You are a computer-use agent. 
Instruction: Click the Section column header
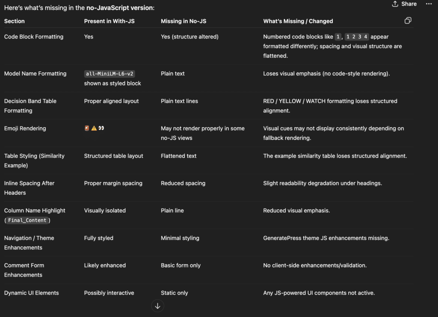point(14,21)
